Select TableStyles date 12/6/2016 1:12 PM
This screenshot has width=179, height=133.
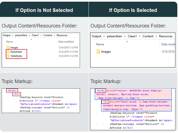pyautogui.click(x=68, y=56)
